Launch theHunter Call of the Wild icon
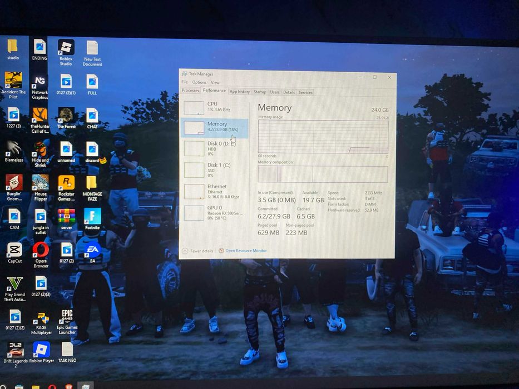The width and height of the screenshot is (519, 389). point(40,121)
